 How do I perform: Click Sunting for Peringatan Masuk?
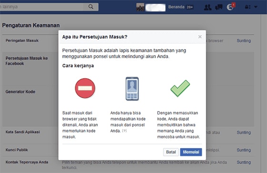[244, 41]
